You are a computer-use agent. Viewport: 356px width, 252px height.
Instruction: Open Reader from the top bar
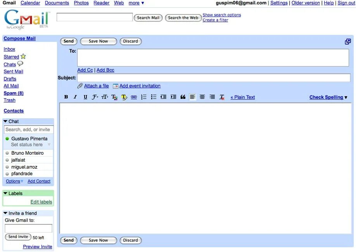tap(102, 3)
